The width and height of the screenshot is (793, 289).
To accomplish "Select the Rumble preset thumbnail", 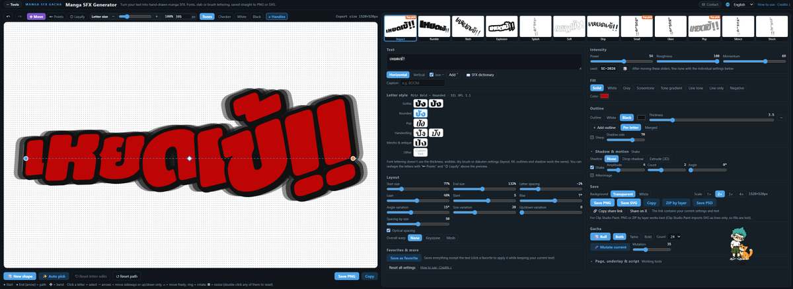I will pos(434,28).
